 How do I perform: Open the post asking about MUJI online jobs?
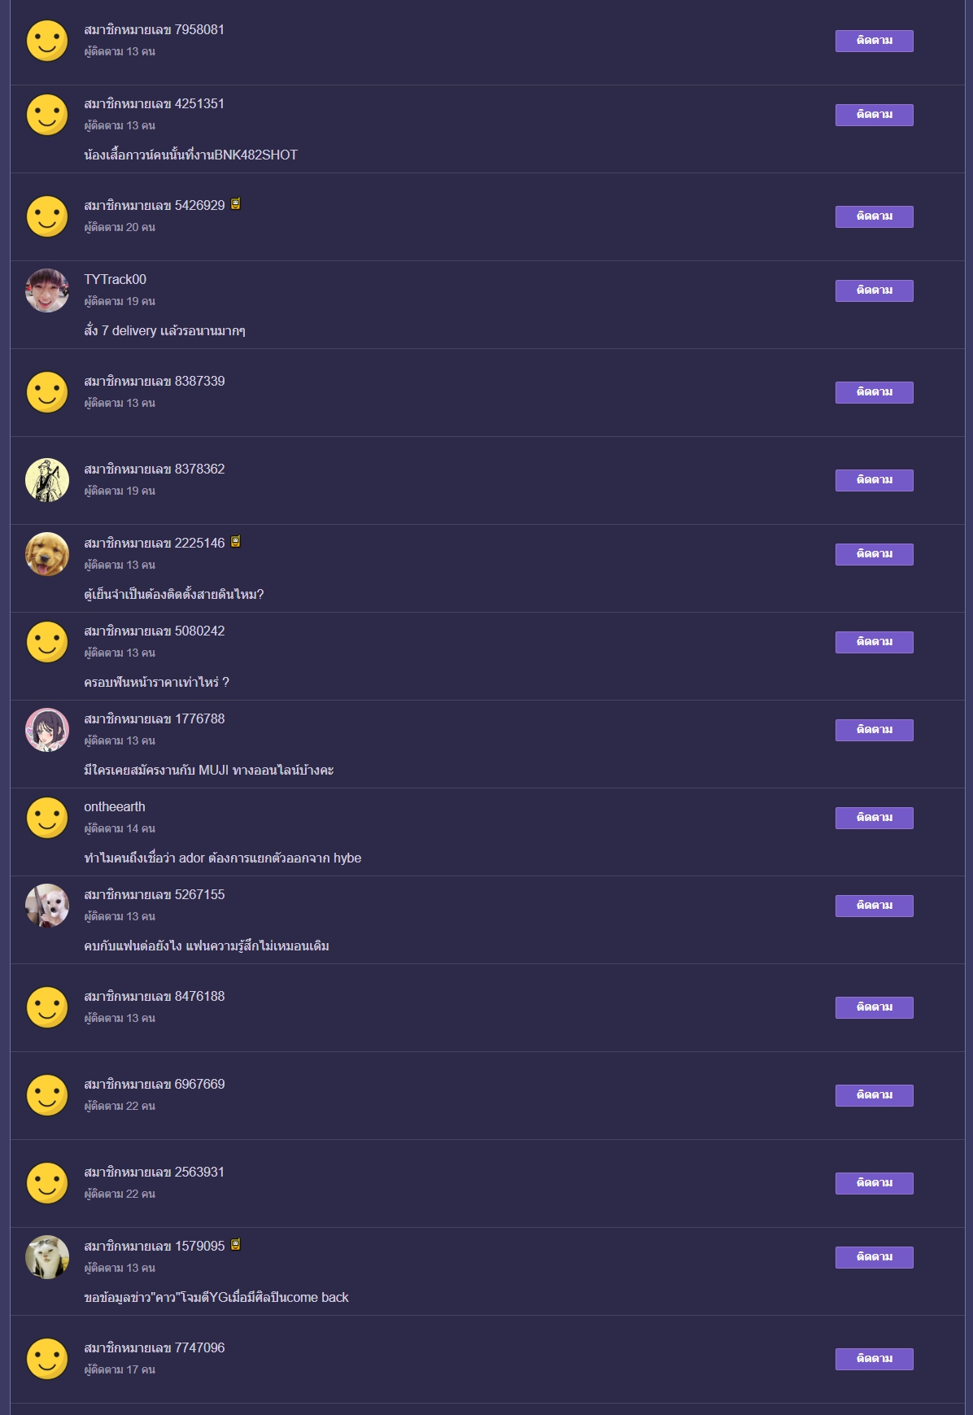(208, 770)
